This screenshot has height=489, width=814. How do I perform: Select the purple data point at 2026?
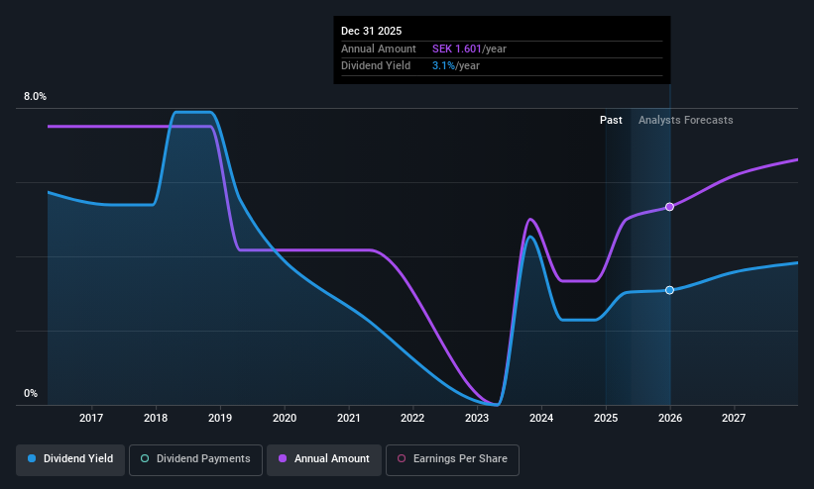point(669,207)
